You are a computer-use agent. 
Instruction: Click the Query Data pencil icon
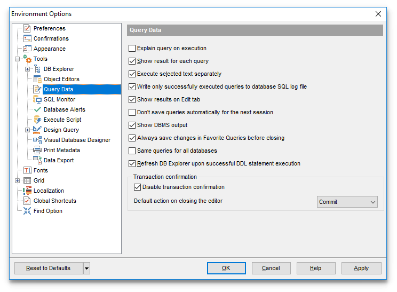tap(37, 89)
